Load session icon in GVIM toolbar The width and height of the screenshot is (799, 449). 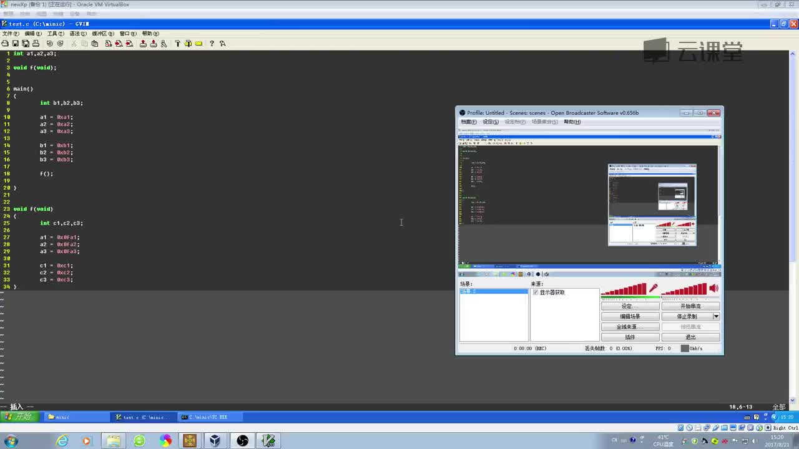pos(143,44)
